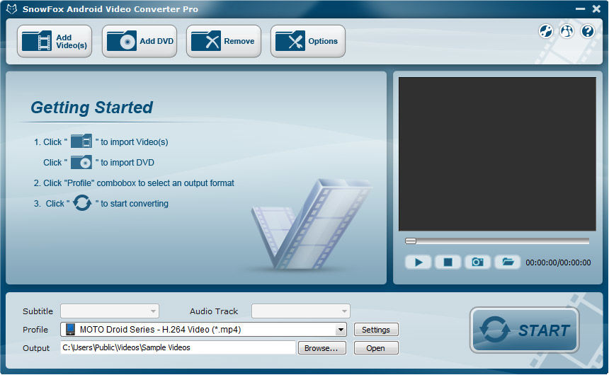Open the Subtitle dropdown
The height and width of the screenshot is (375, 609).
pos(110,311)
